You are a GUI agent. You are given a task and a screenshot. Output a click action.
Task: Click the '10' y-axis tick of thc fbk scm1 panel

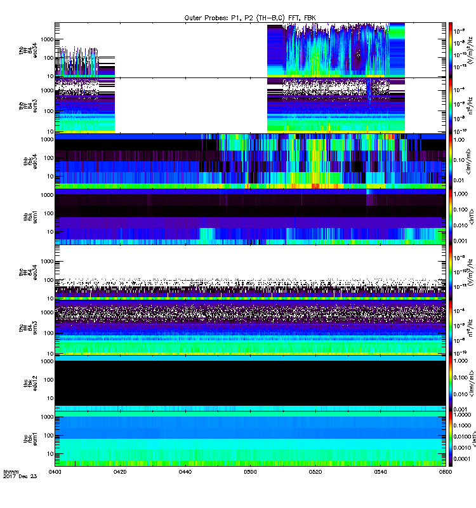click(x=50, y=454)
